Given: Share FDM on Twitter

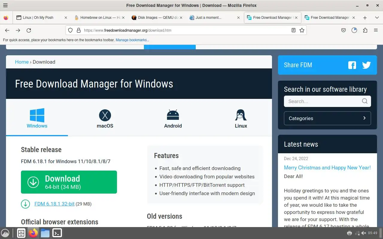Looking at the screenshot, I should coord(367,65).
